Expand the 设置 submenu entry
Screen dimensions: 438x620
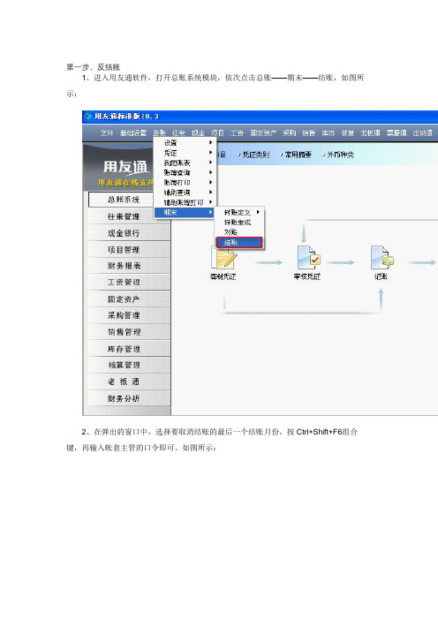(185, 143)
